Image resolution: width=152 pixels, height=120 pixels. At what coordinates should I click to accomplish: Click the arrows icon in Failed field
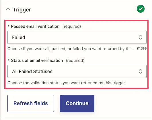click(141, 37)
